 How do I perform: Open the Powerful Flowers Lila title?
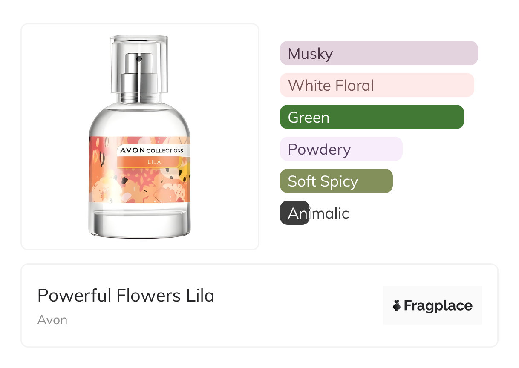click(126, 296)
